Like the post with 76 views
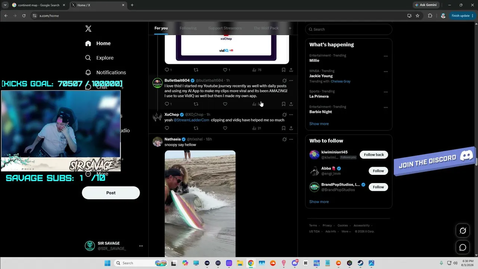The width and height of the screenshot is (478, 269). pyautogui.click(x=226, y=70)
